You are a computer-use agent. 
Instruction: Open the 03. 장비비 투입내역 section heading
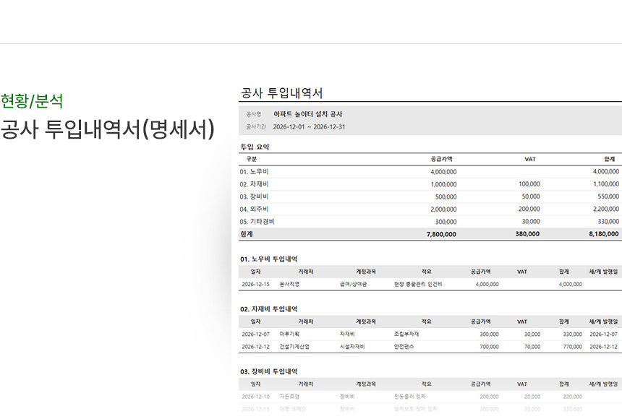268,371
